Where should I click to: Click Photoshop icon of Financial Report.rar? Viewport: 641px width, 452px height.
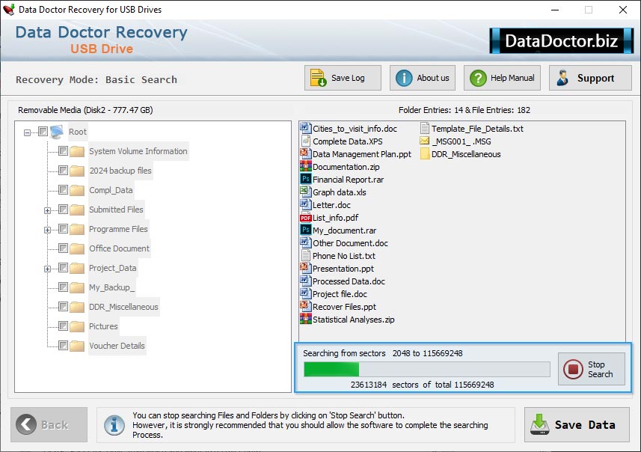[305, 179]
